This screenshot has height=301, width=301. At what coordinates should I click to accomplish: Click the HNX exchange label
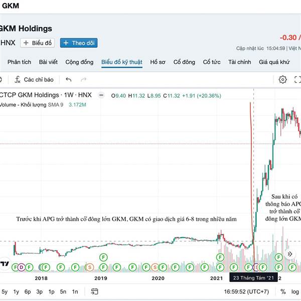tap(8, 43)
